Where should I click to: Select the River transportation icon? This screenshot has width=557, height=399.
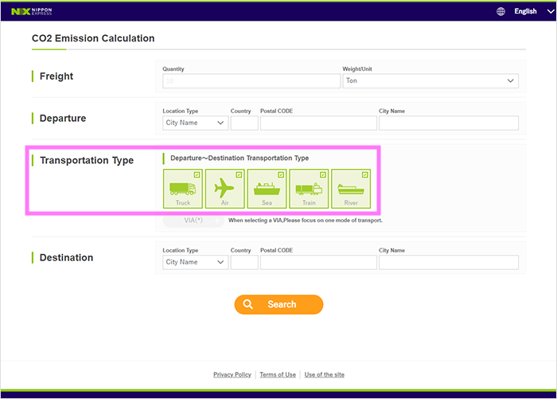tap(351, 190)
